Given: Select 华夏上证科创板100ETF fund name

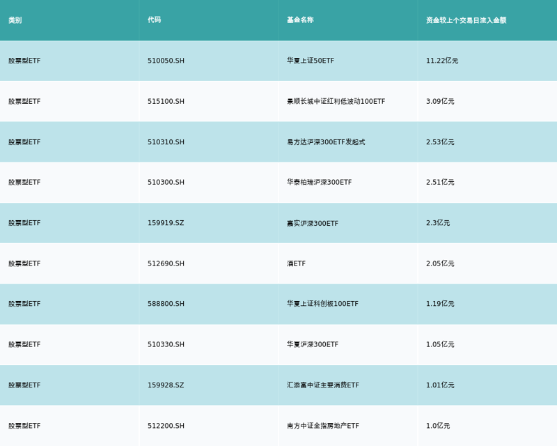Looking at the screenshot, I should click(322, 304).
